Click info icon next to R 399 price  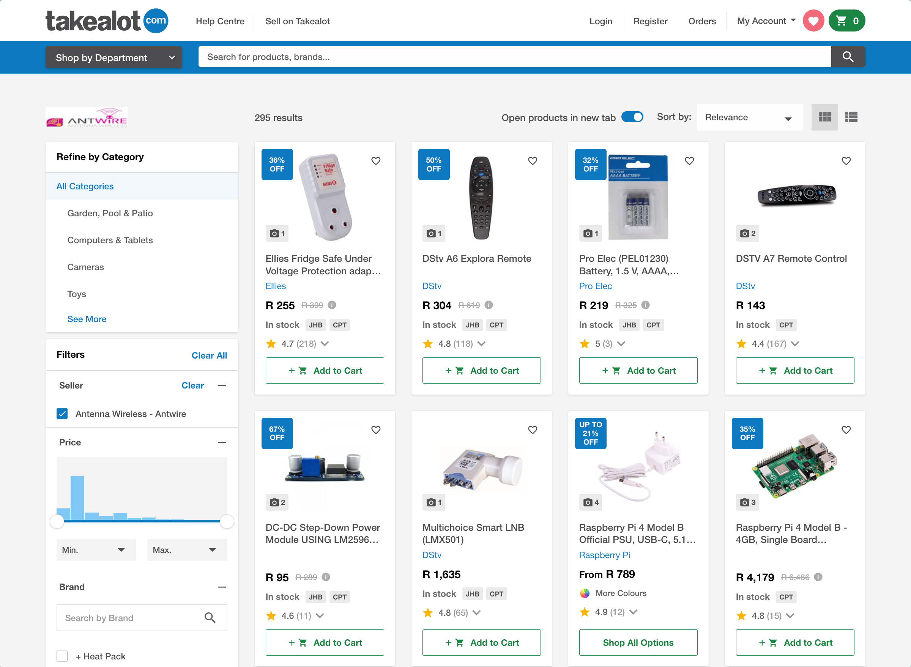[x=332, y=305]
